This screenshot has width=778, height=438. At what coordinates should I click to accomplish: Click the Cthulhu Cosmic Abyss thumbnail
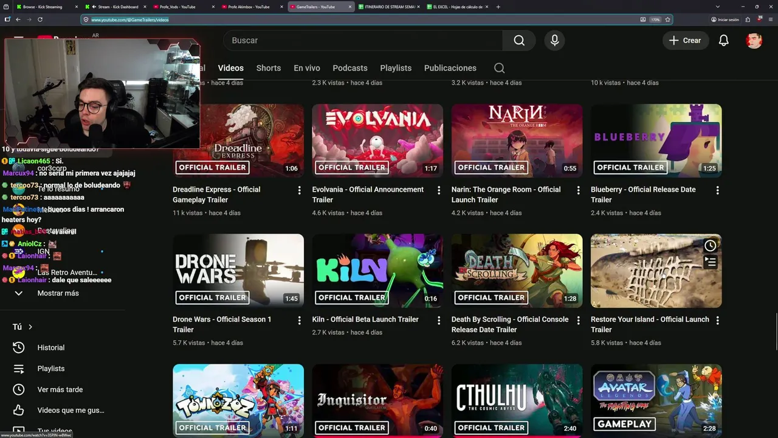pyautogui.click(x=517, y=400)
